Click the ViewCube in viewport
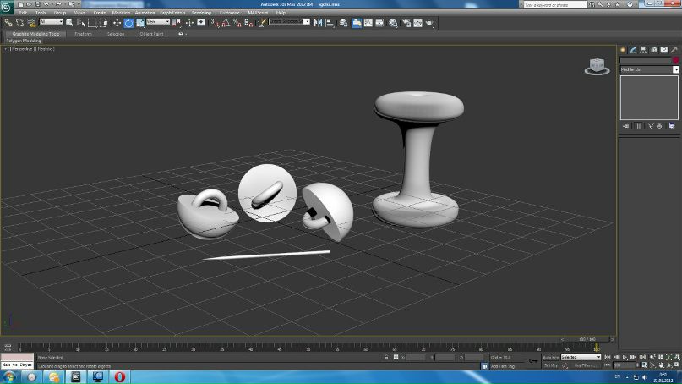The height and width of the screenshot is (384, 682). 597,67
